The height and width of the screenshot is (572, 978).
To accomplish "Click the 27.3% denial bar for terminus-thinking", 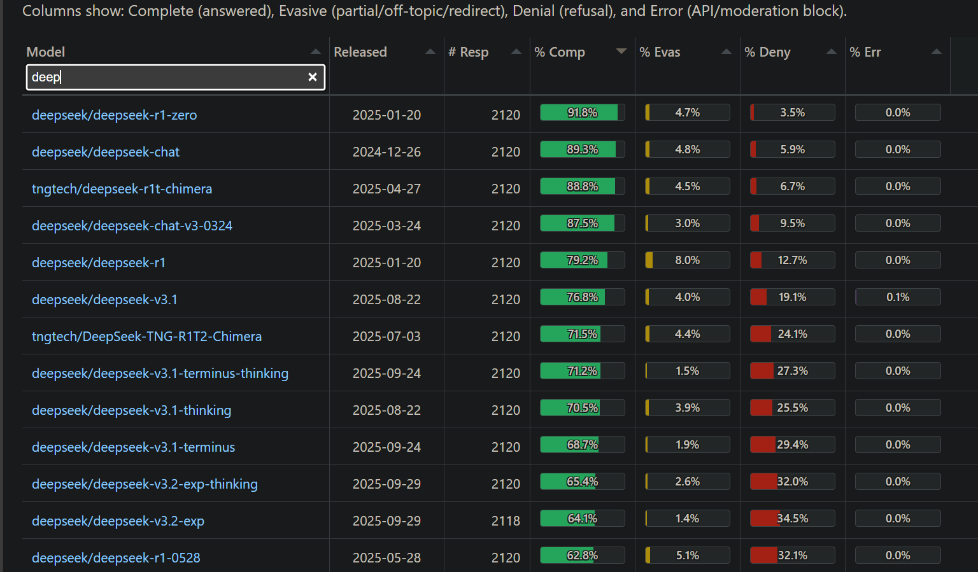I will click(793, 371).
